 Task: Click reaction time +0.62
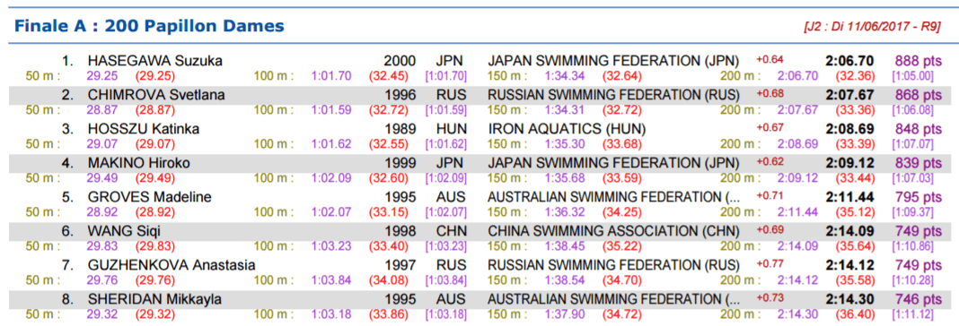770,162
